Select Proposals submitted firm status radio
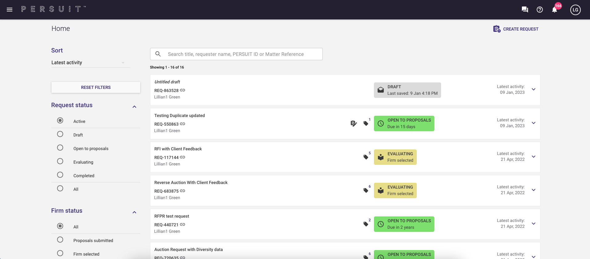 coord(60,240)
